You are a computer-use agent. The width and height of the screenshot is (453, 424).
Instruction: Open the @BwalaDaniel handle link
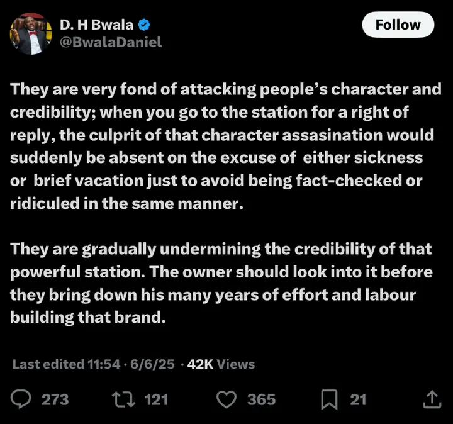pyautogui.click(x=111, y=42)
